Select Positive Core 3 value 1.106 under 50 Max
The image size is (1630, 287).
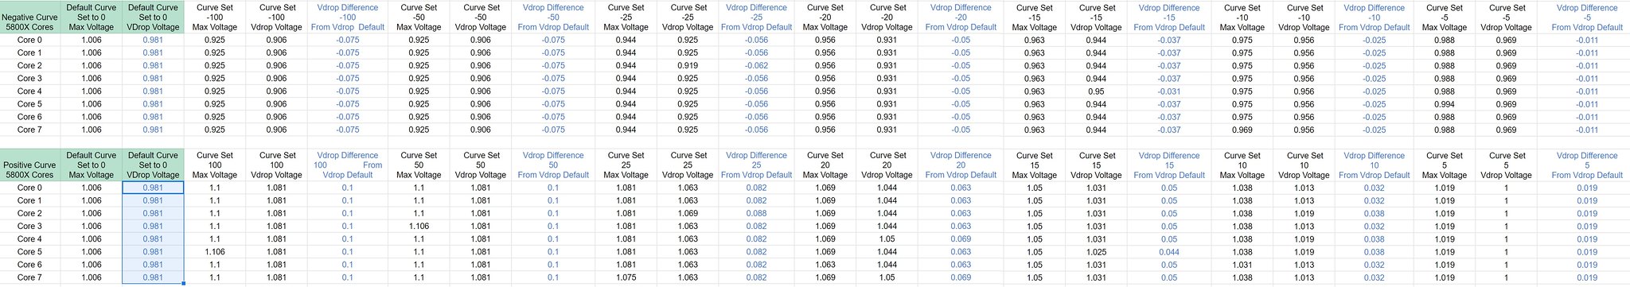(419, 227)
